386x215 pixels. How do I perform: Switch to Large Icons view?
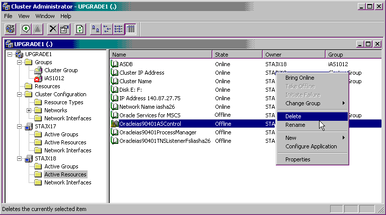95,29
